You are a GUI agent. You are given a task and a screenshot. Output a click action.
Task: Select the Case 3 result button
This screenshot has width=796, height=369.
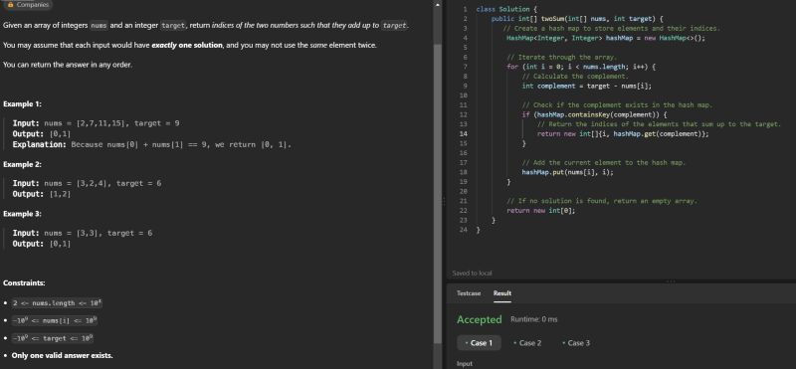coord(576,343)
